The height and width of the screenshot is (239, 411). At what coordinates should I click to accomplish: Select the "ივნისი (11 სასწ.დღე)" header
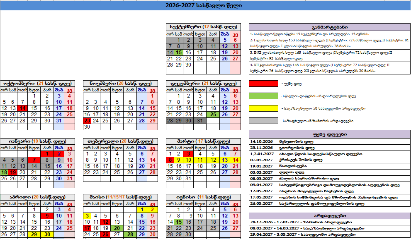(203, 197)
